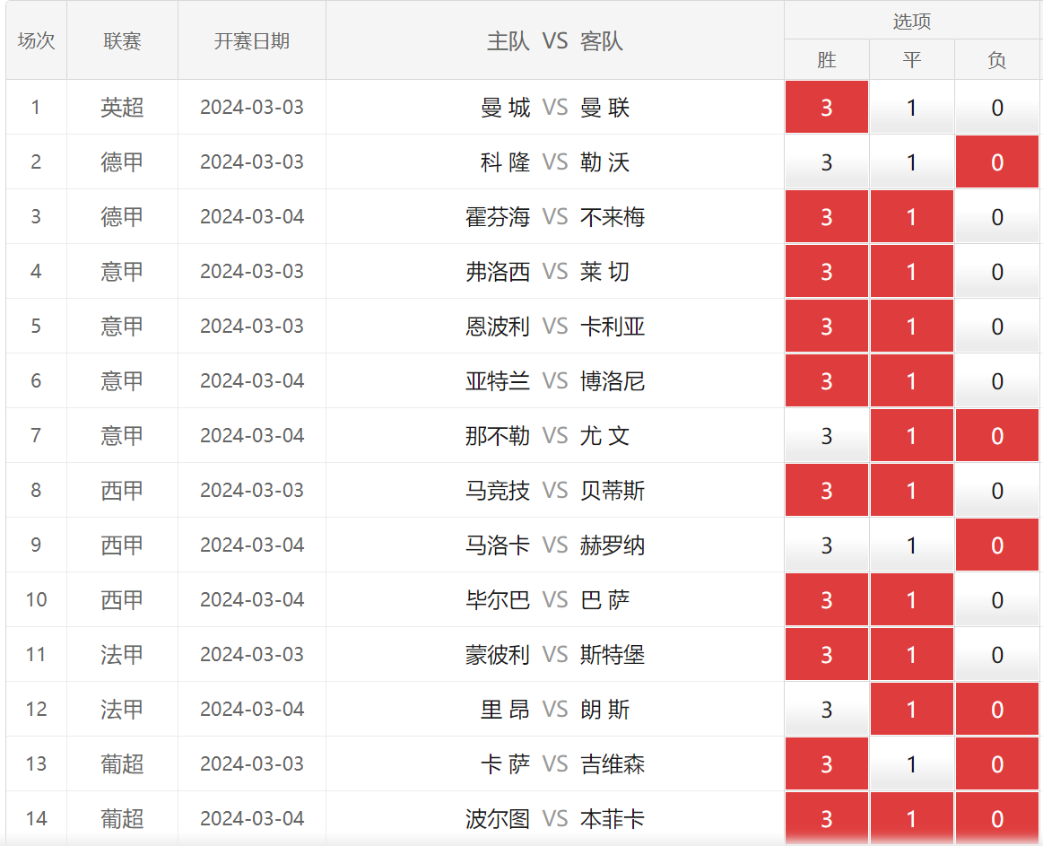Pick loss option 0 for 毕尔巴 VS 巴萨
The width and height of the screenshot is (1043, 846).
coord(996,599)
